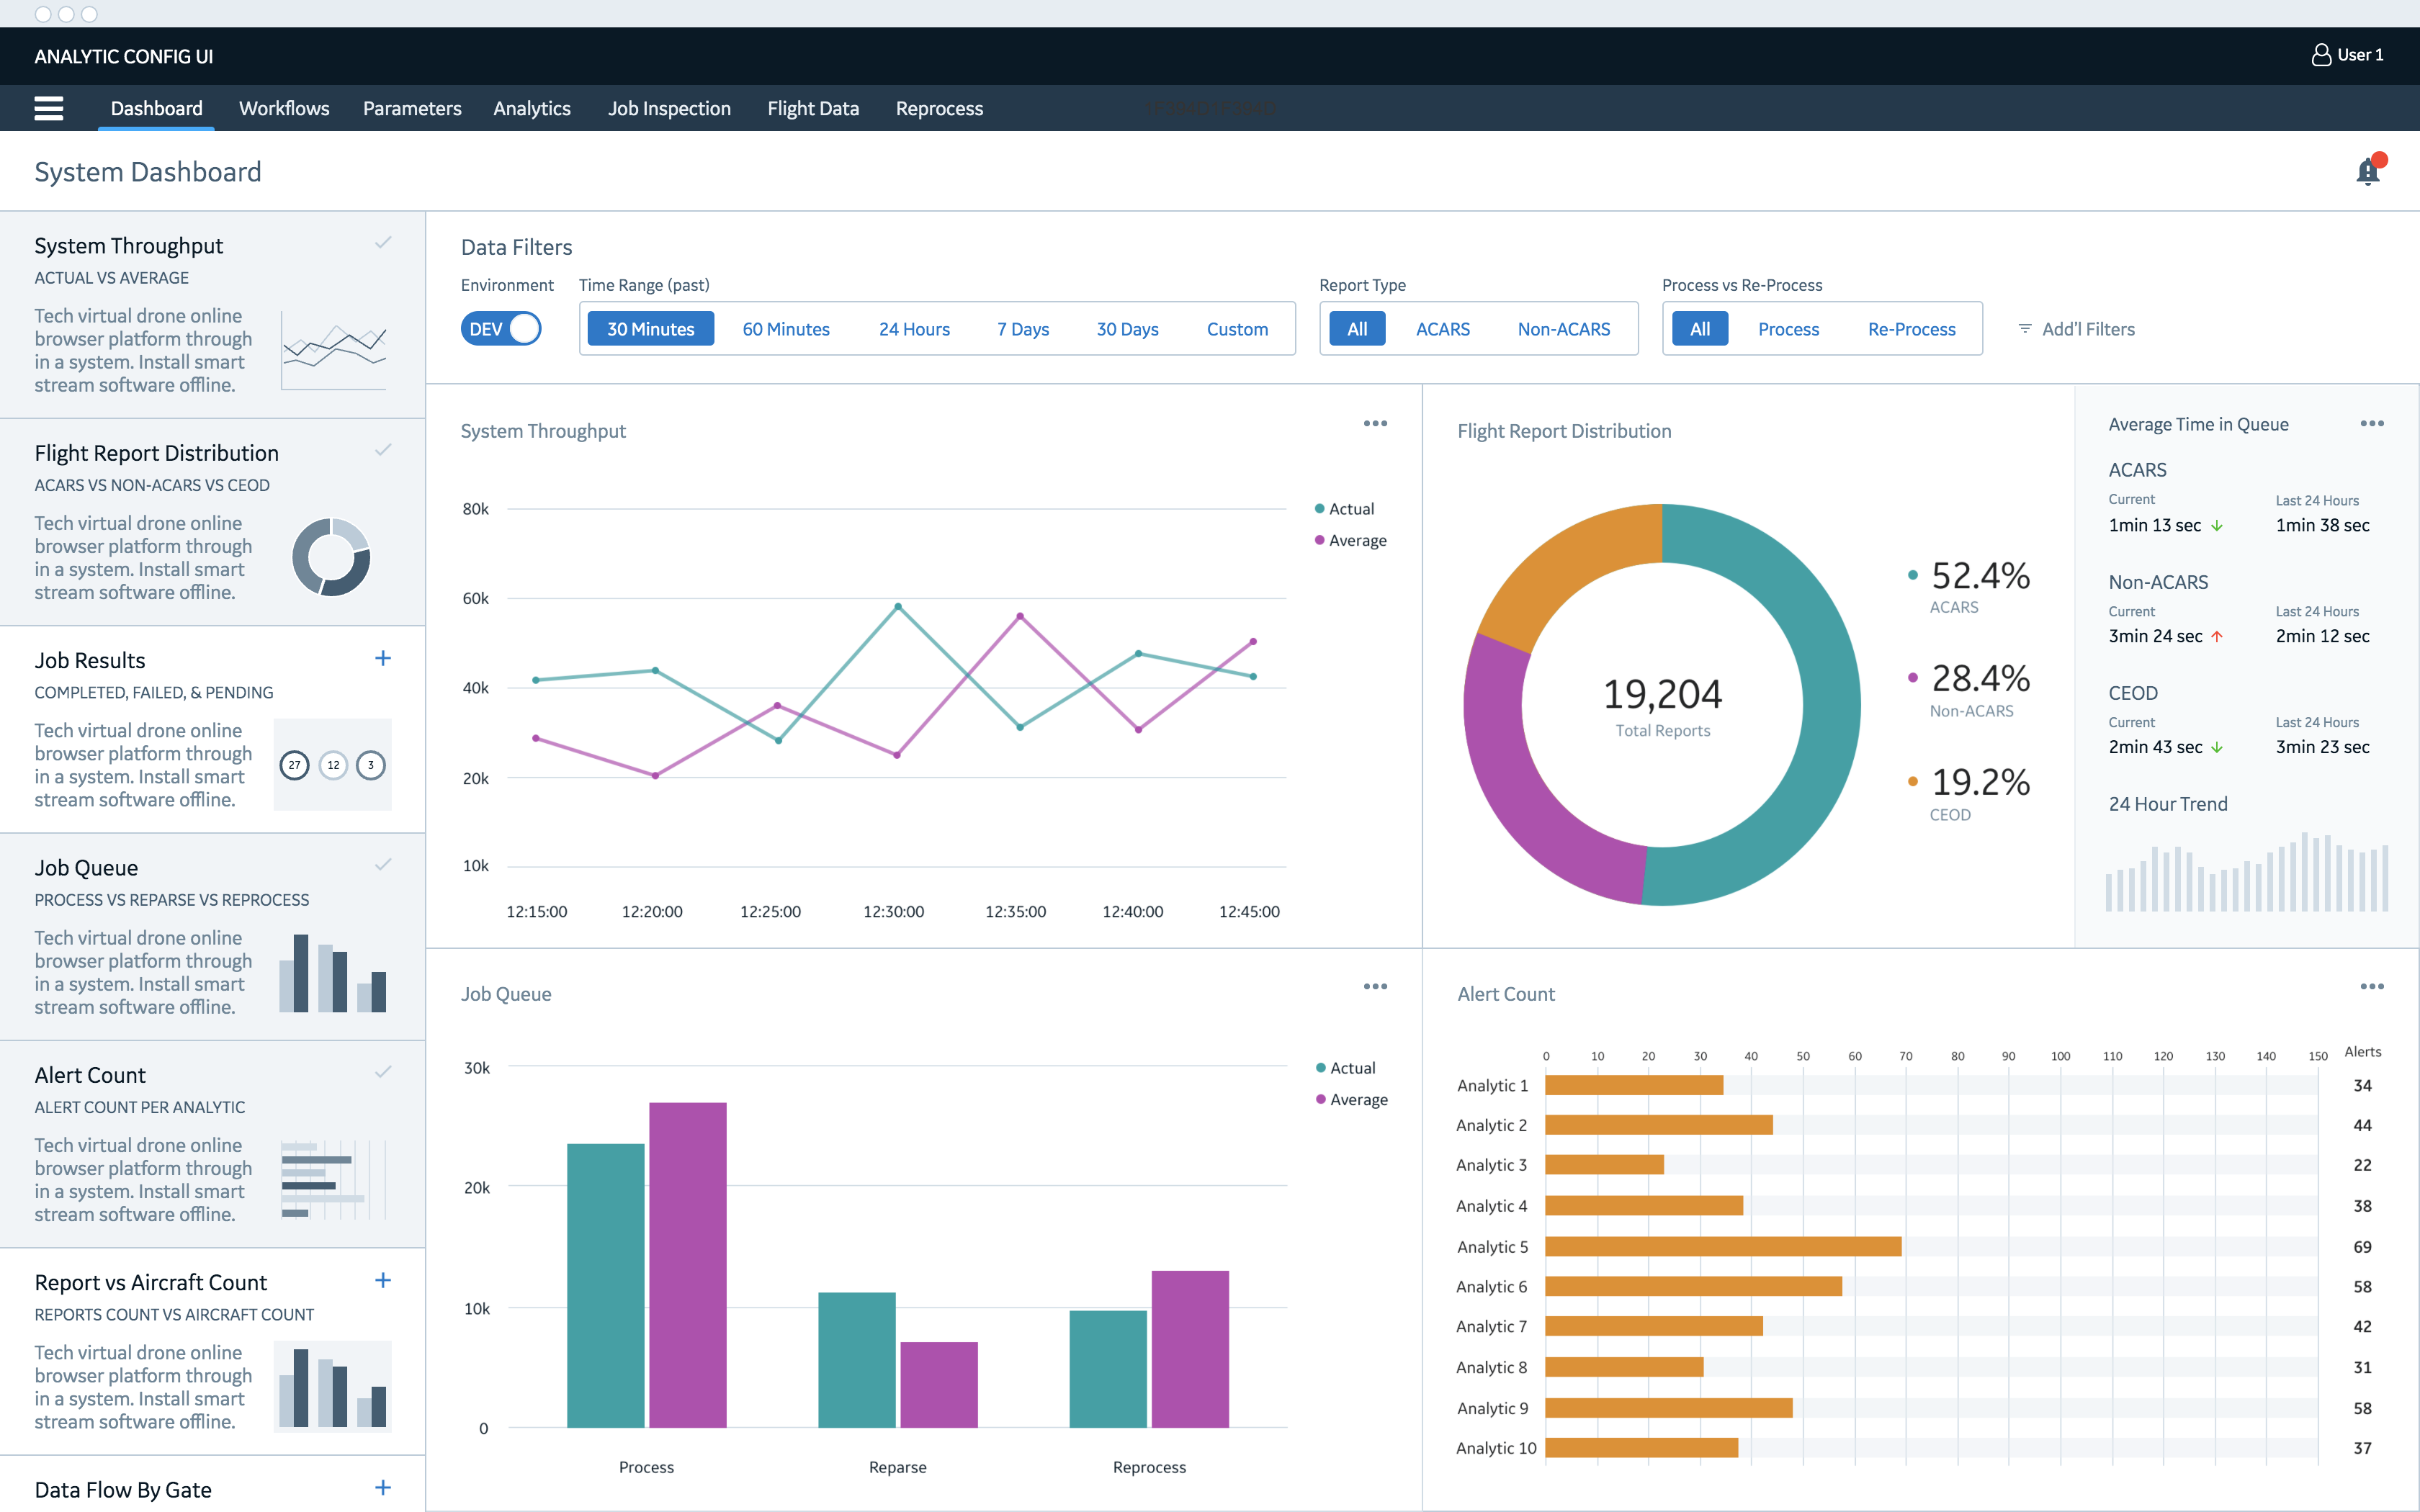Open the hamburger navigation menu

click(x=48, y=108)
